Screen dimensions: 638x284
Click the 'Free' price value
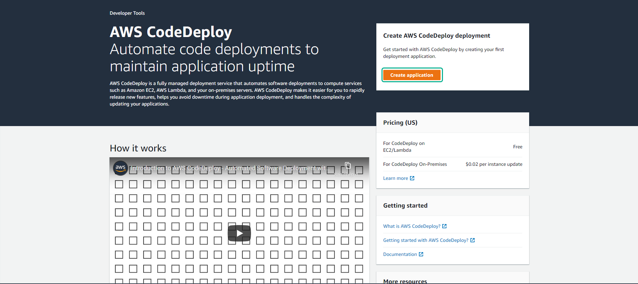(x=517, y=147)
